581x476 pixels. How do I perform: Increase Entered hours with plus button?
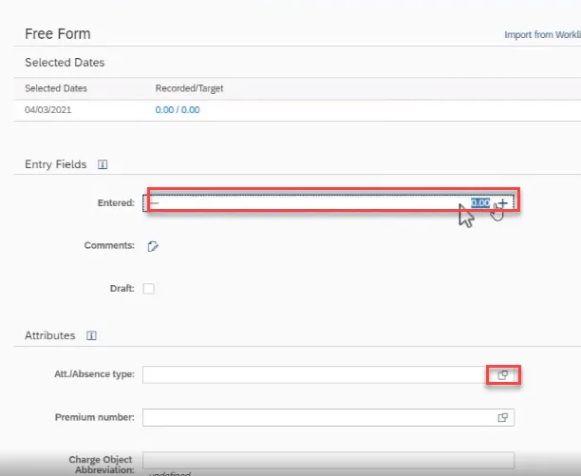pyautogui.click(x=503, y=203)
